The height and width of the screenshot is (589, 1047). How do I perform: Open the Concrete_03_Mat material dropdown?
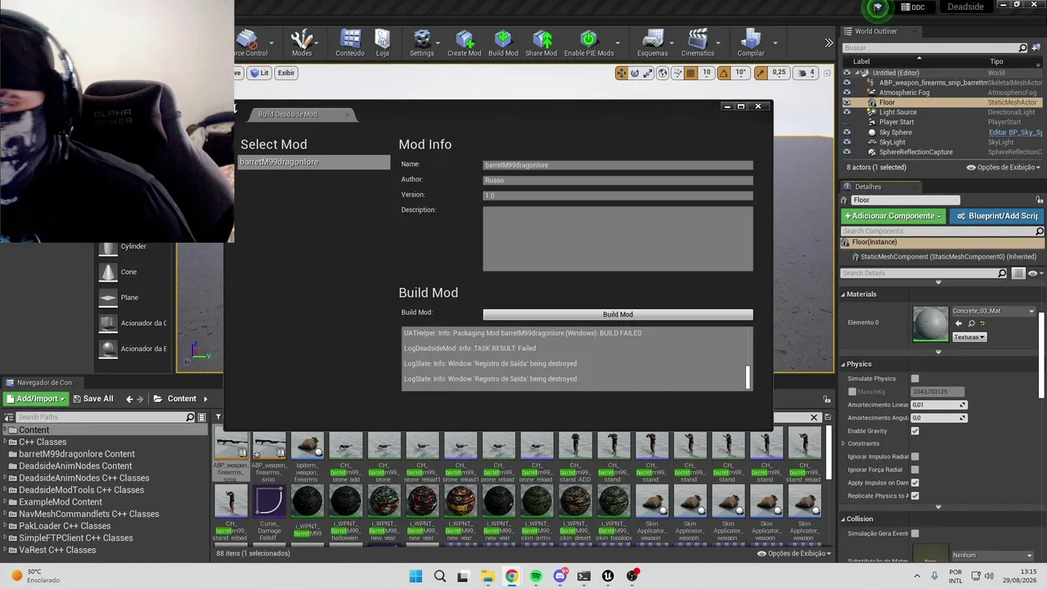click(x=993, y=311)
